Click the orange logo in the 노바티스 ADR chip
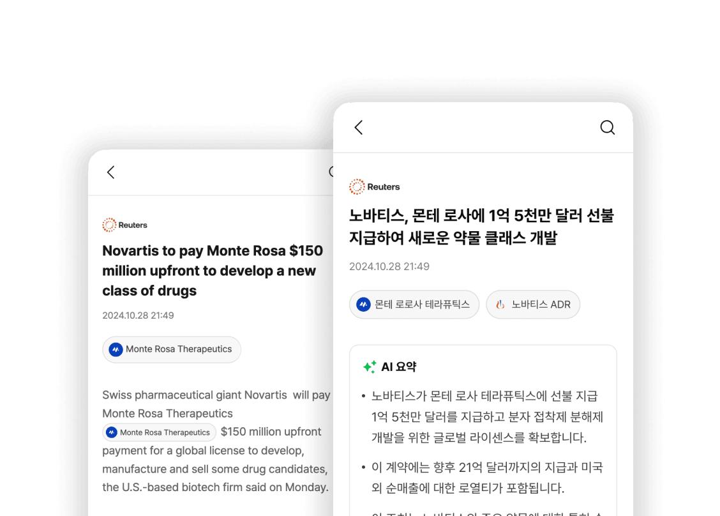 pyautogui.click(x=500, y=305)
